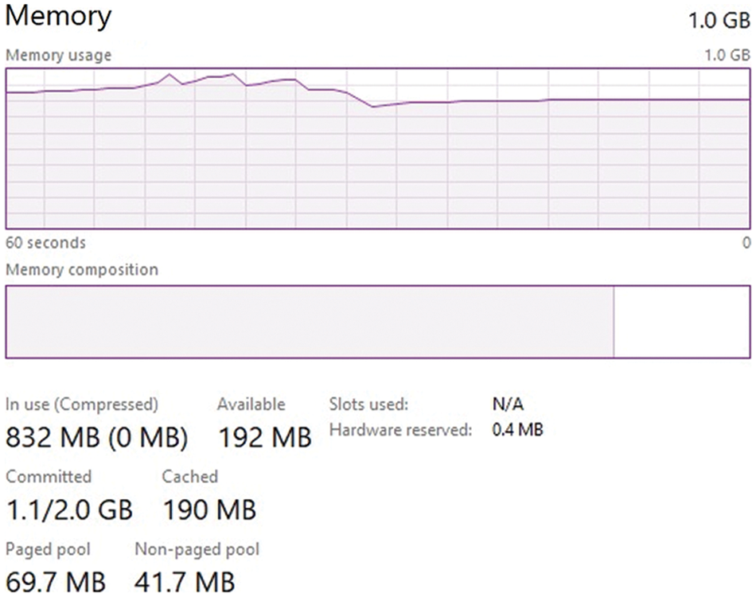
Task: Click the Cached label
Action: click(189, 477)
